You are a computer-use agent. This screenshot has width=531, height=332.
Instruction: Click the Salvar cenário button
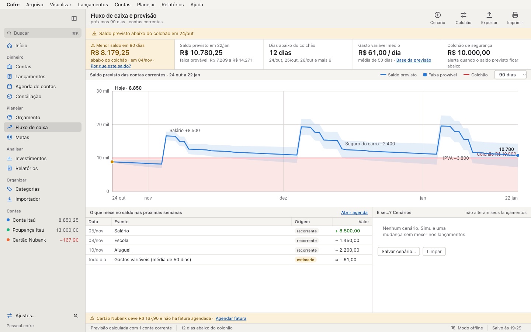[399, 252]
